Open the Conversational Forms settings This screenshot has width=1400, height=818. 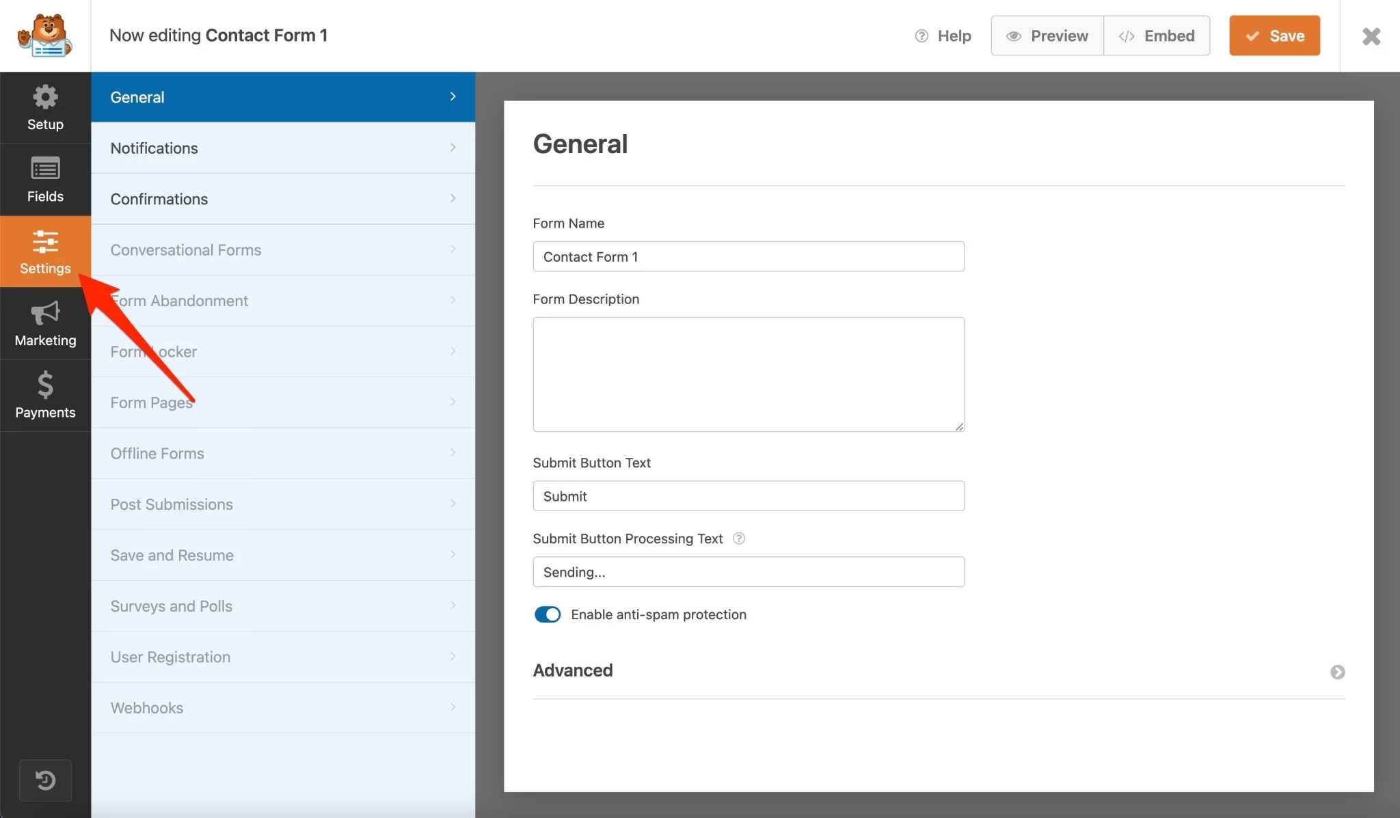(283, 249)
